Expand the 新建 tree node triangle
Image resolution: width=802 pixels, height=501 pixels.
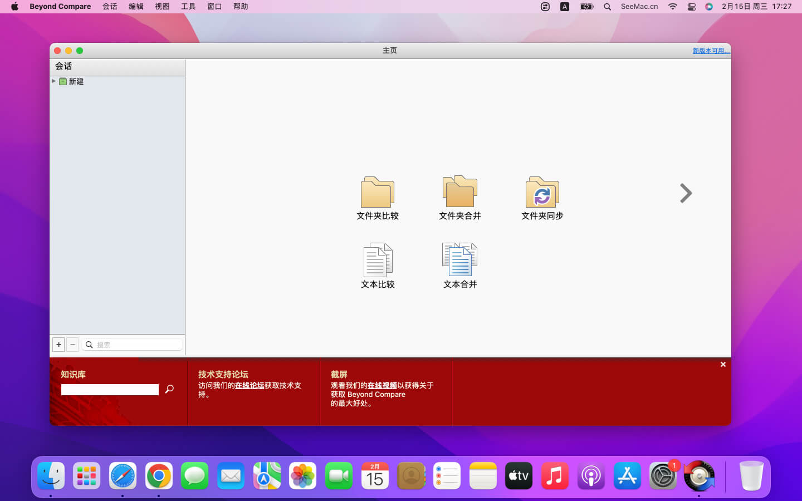point(54,81)
